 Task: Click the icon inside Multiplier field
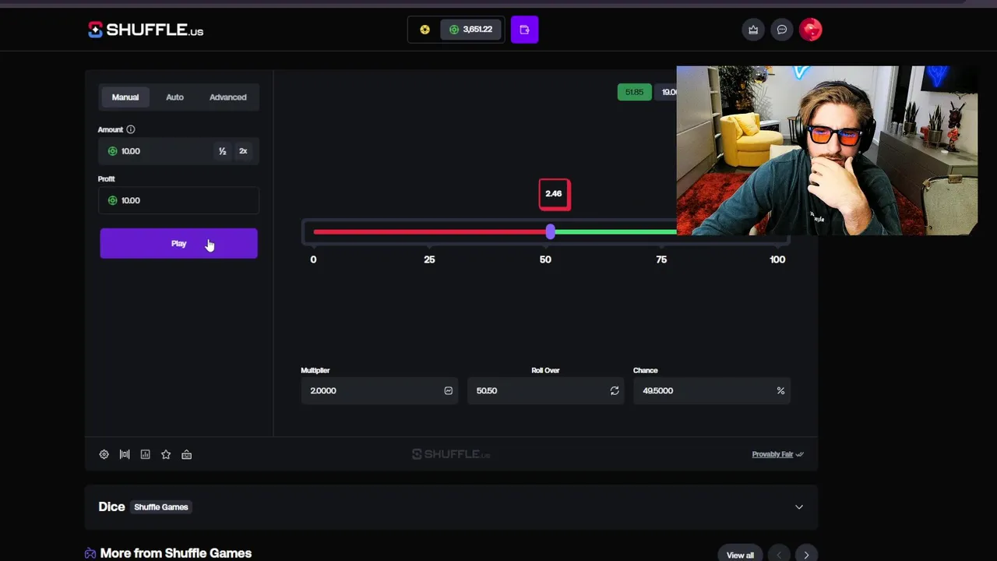[x=449, y=390]
